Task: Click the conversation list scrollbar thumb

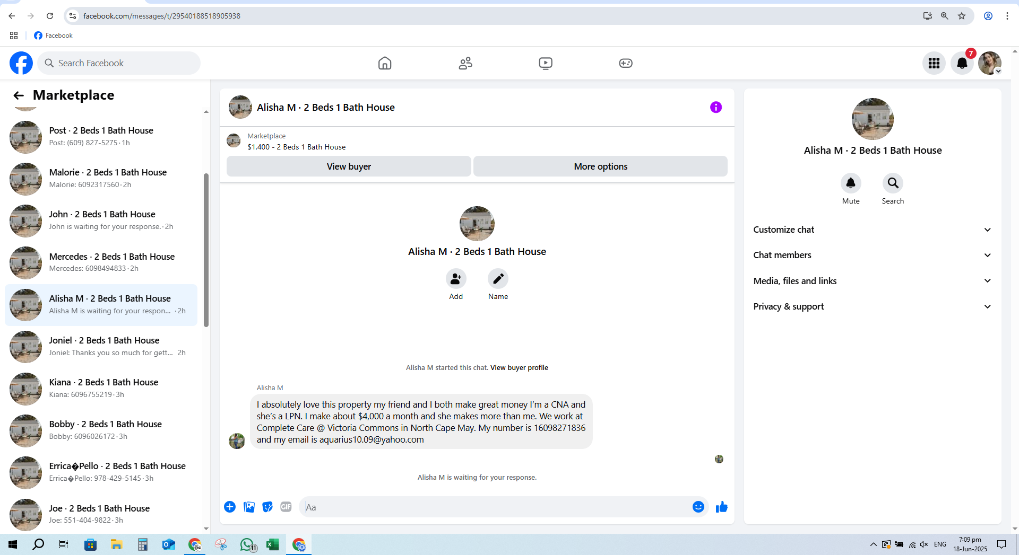Action: (206, 250)
